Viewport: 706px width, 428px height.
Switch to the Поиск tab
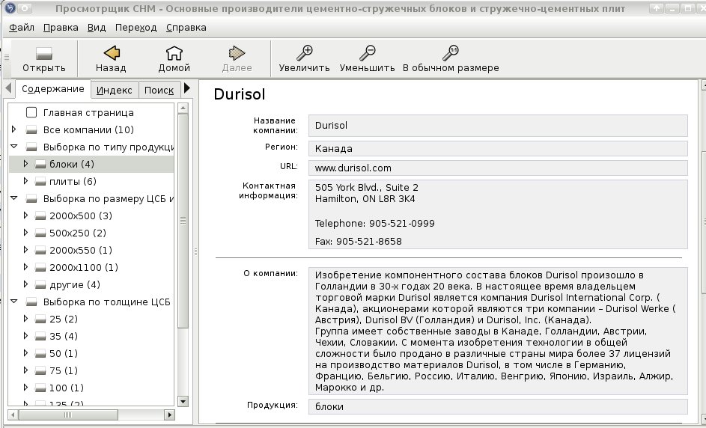tap(159, 90)
